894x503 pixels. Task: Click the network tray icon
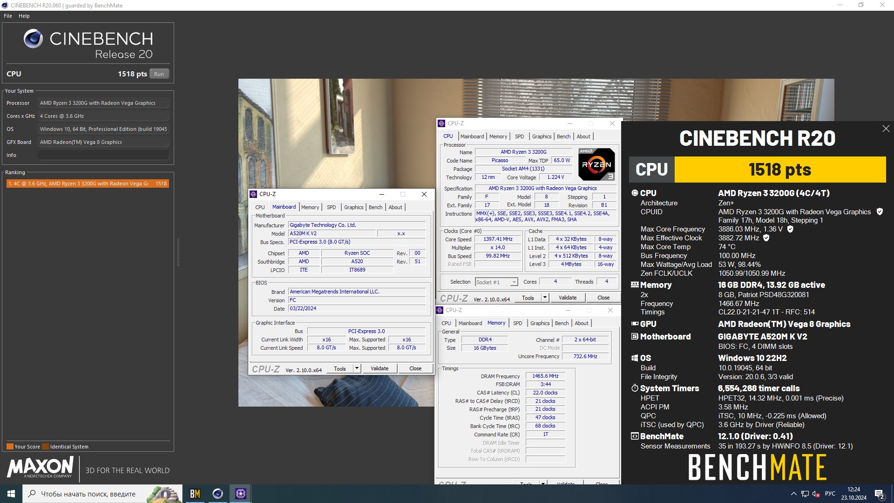[805, 494]
